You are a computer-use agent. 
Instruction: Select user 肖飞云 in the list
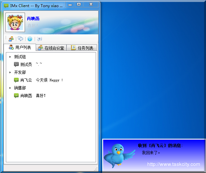point(26,80)
